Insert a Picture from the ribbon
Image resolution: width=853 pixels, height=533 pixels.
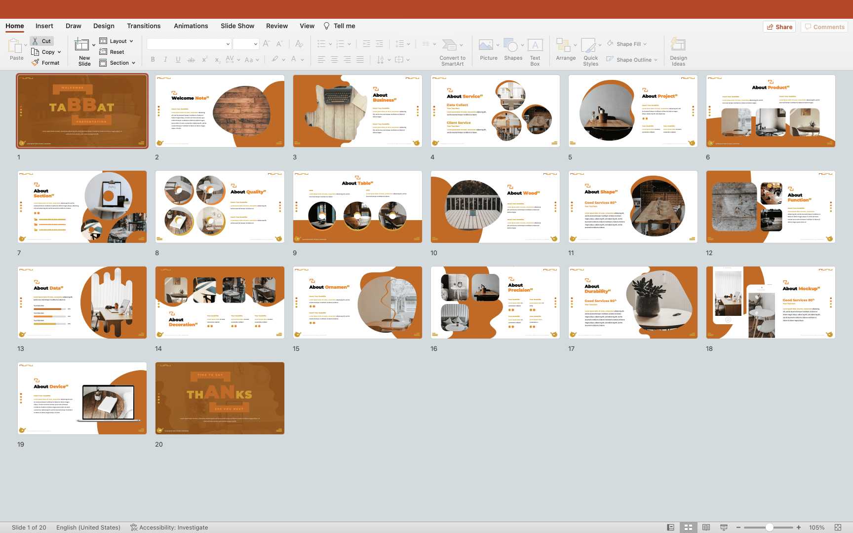486,45
